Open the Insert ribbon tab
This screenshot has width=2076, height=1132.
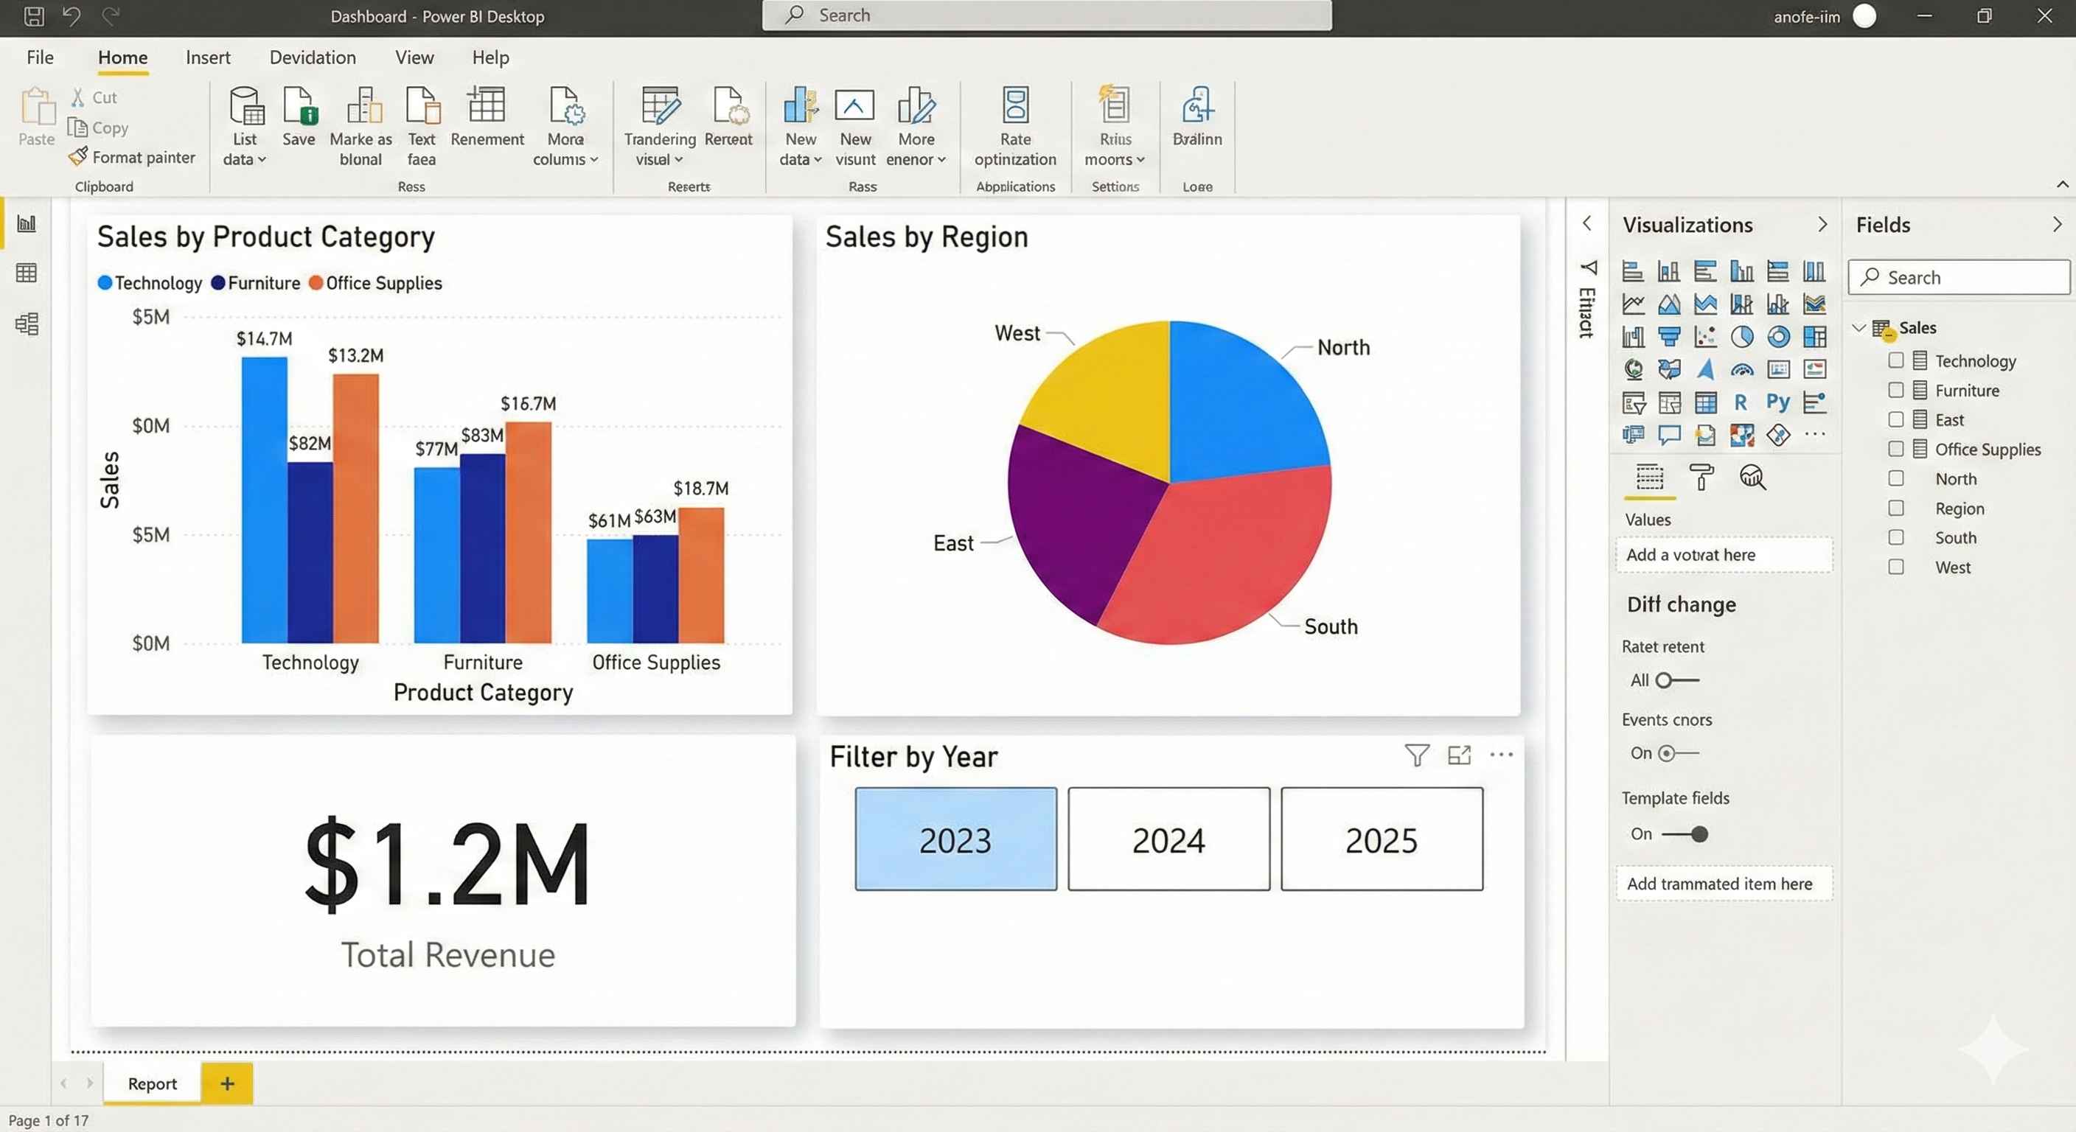(x=208, y=57)
